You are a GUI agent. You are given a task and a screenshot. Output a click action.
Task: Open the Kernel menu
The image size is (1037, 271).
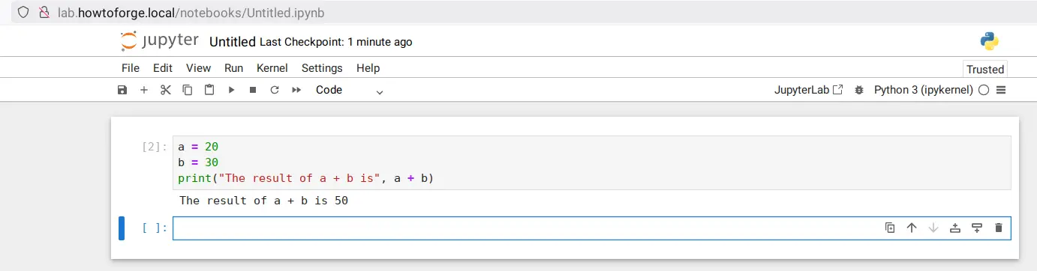[x=272, y=67]
